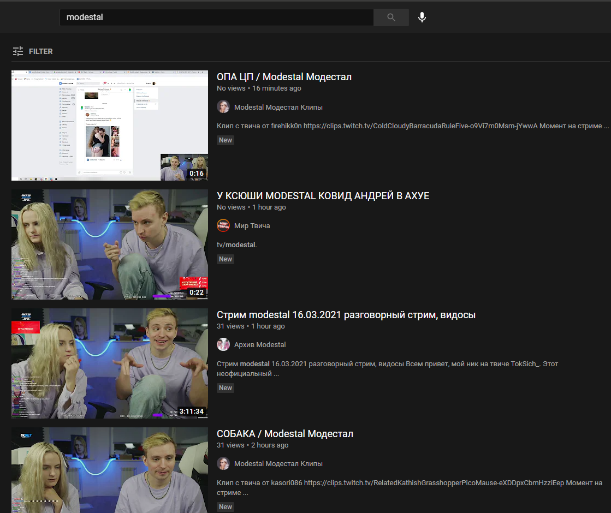Click the New badge under ОПА ЦП video
The height and width of the screenshot is (513, 611).
tap(225, 140)
